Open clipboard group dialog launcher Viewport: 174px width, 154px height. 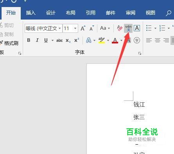tap(20, 53)
